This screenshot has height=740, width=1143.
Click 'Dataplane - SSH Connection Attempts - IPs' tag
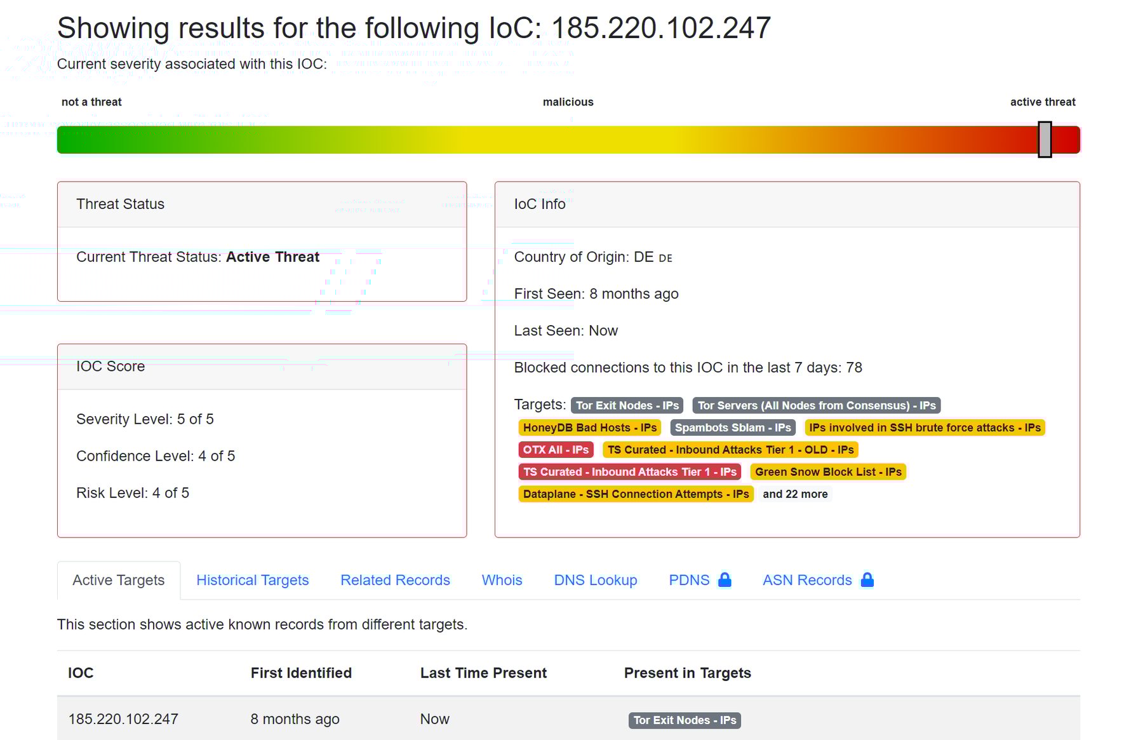635,494
